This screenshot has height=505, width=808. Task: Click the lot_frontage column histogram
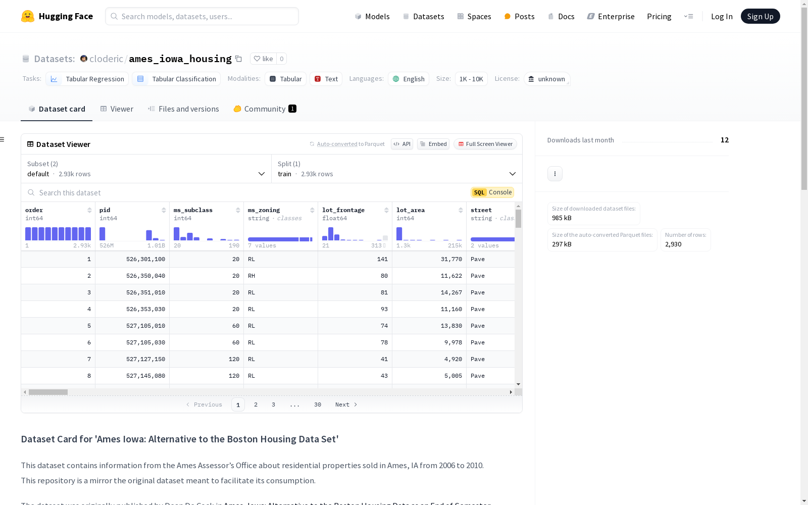[355, 233]
